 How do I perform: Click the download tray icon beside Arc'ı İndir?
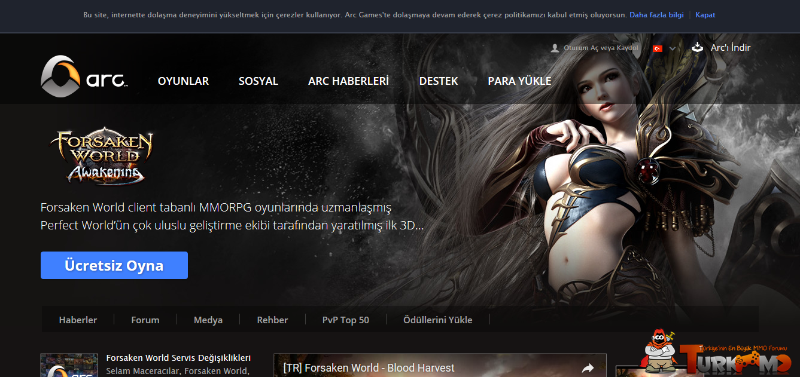tap(697, 47)
